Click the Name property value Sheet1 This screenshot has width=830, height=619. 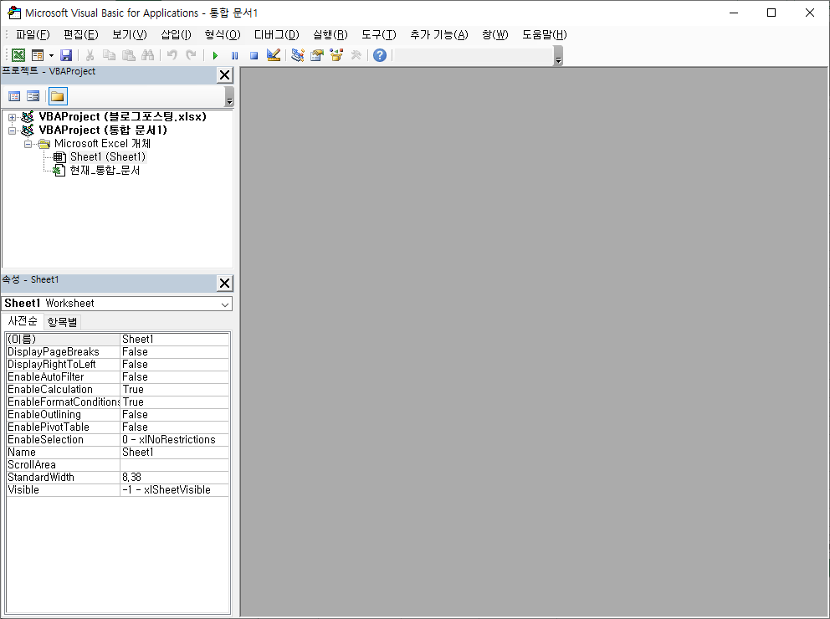click(x=175, y=453)
